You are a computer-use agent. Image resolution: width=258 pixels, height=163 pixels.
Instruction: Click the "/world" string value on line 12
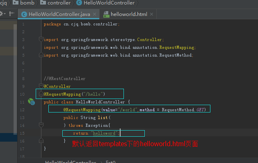127,110
